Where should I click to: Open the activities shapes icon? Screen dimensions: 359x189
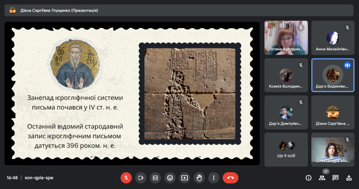pyautogui.click(x=349, y=178)
